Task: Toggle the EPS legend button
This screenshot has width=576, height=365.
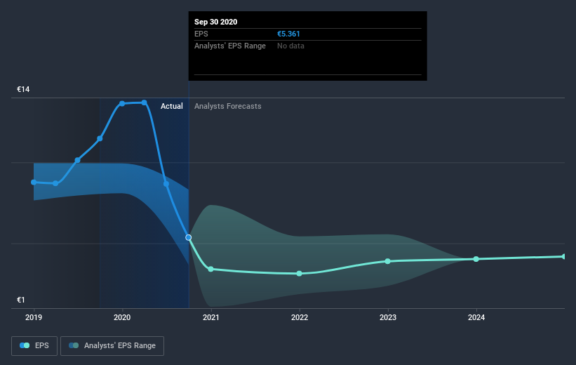Action: [34, 345]
